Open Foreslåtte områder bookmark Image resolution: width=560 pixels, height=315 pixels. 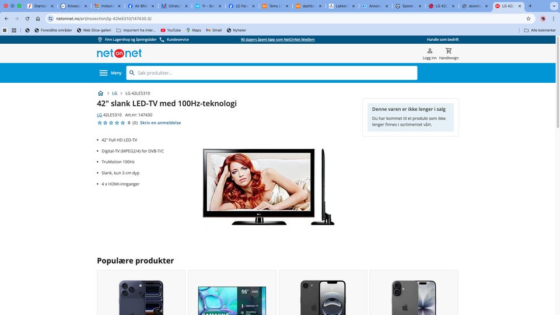tap(53, 30)
